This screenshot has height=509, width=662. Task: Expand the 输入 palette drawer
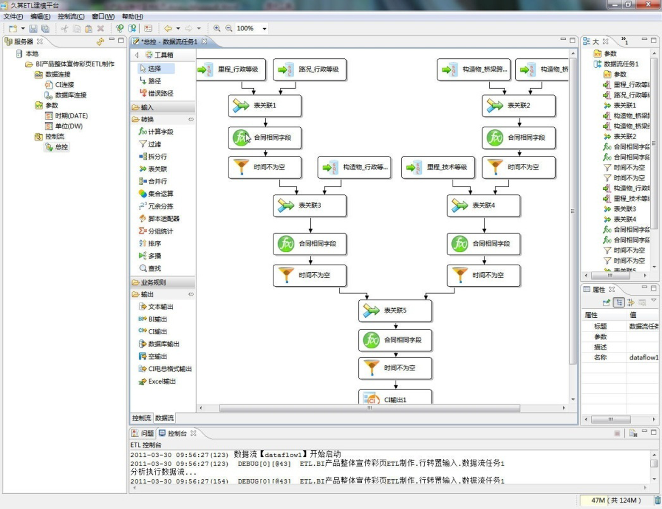coord(147,107)
